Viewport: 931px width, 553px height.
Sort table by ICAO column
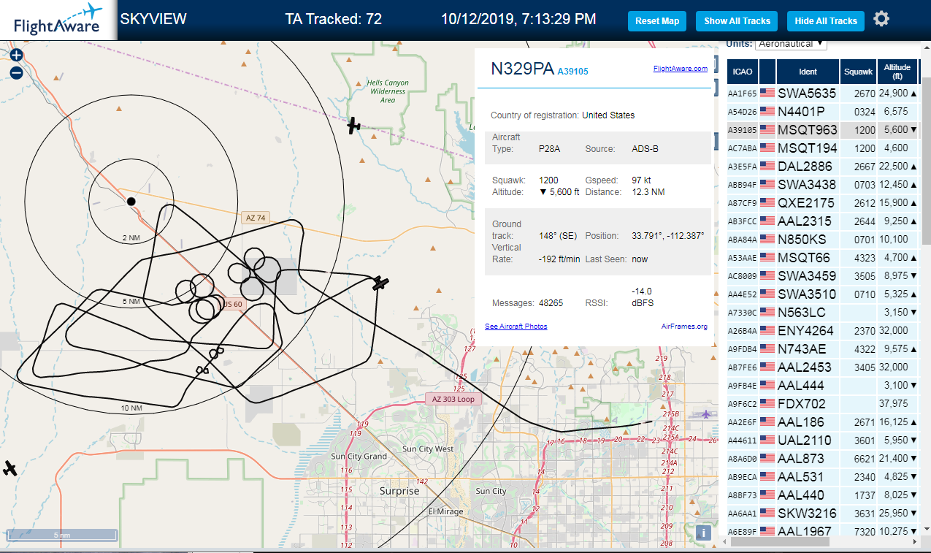pos(743,72)
